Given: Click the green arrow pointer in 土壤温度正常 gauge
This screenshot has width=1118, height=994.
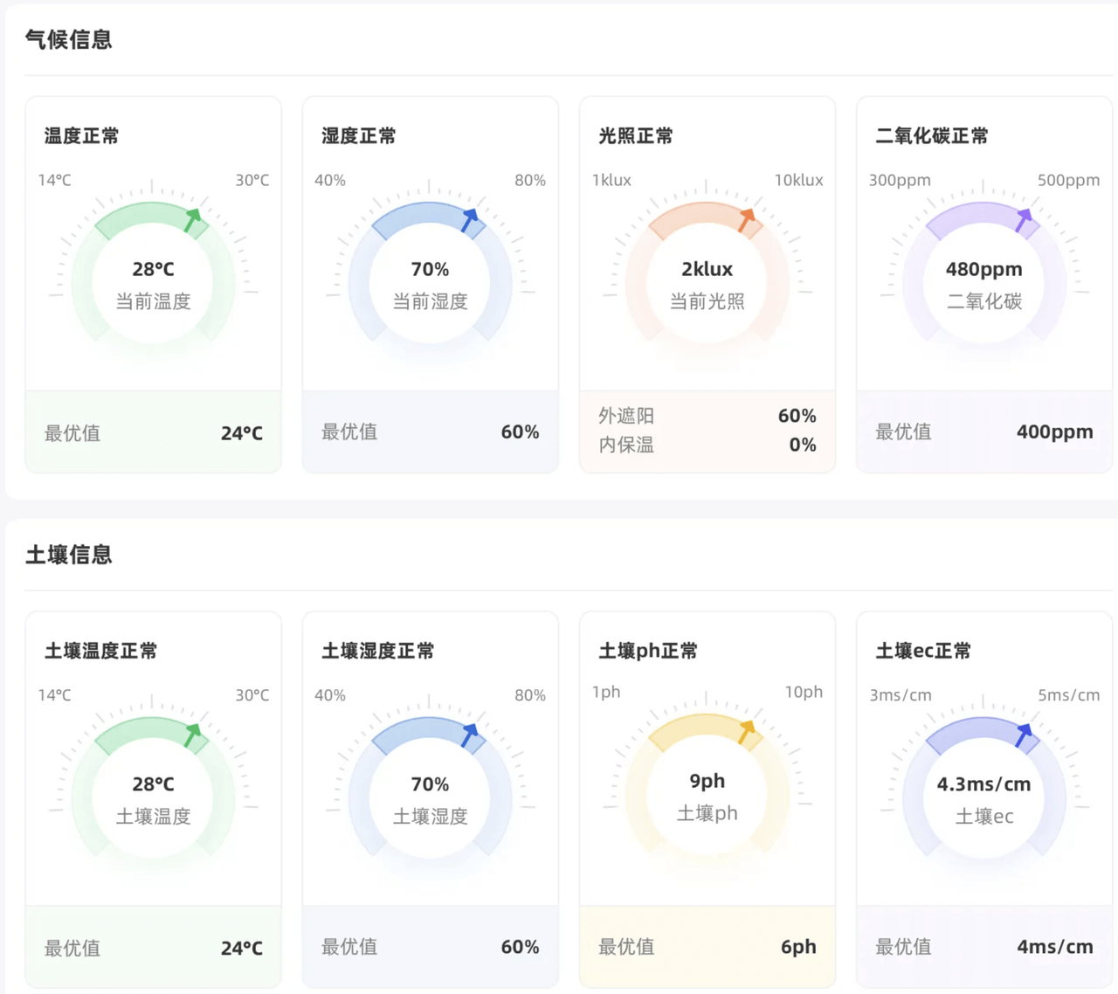Looking at the screenshot, I should (x=192, y=735).
